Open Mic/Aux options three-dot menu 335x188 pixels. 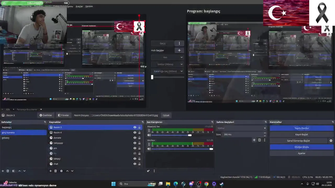(149, 144)
